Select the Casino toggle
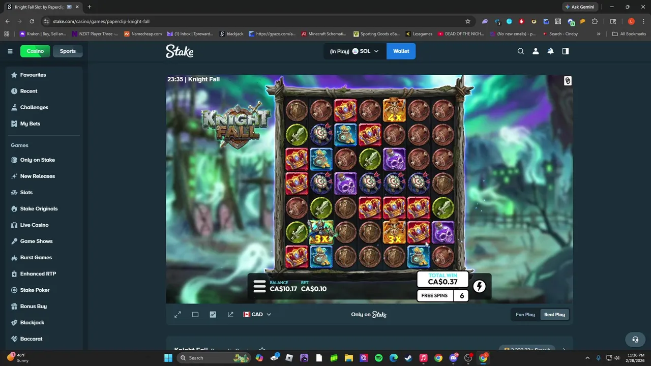The width and height of the screenshot is (651, 366). click(x=35, y=51)
